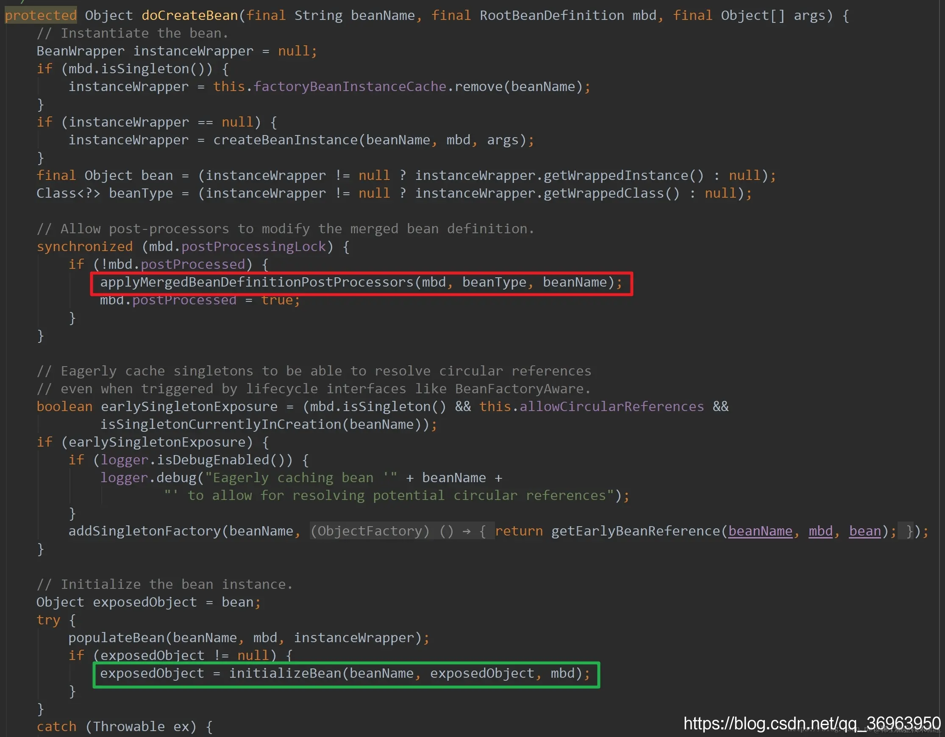945x737 pixels.
Task: Click the allowCircularReferences field
Action: [x=611, y=406]
